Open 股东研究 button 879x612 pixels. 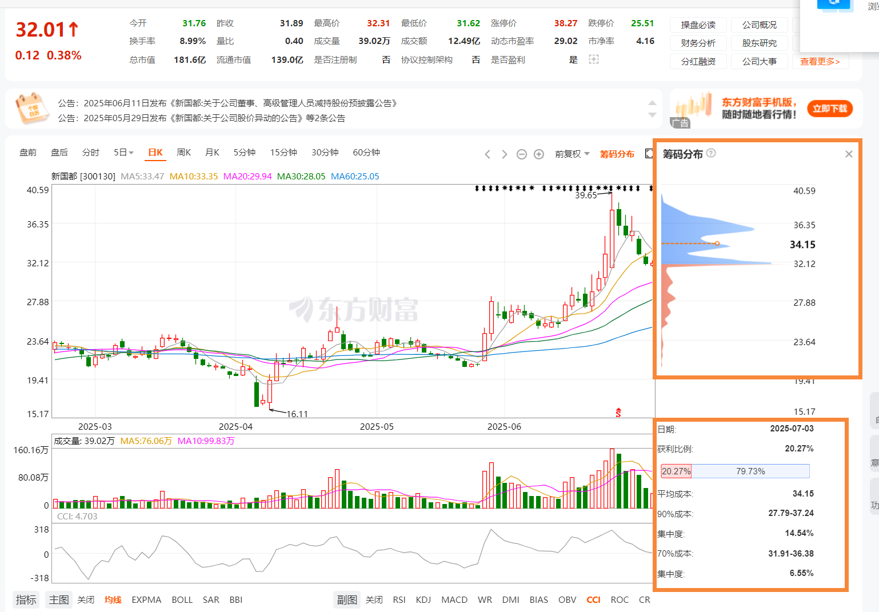point(760,43)
